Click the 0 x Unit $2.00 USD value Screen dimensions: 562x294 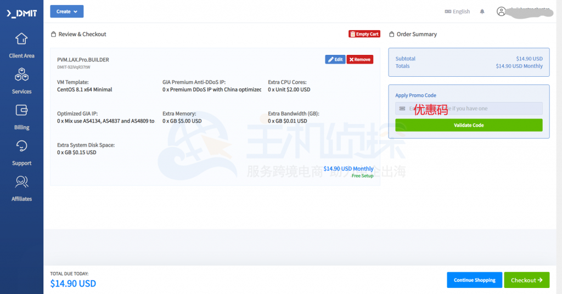tap(289, 89)
